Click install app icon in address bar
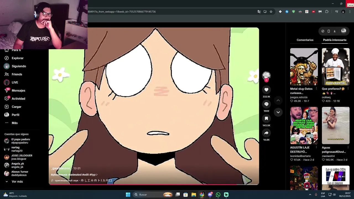The image size is (354, 199). point(265,12)
